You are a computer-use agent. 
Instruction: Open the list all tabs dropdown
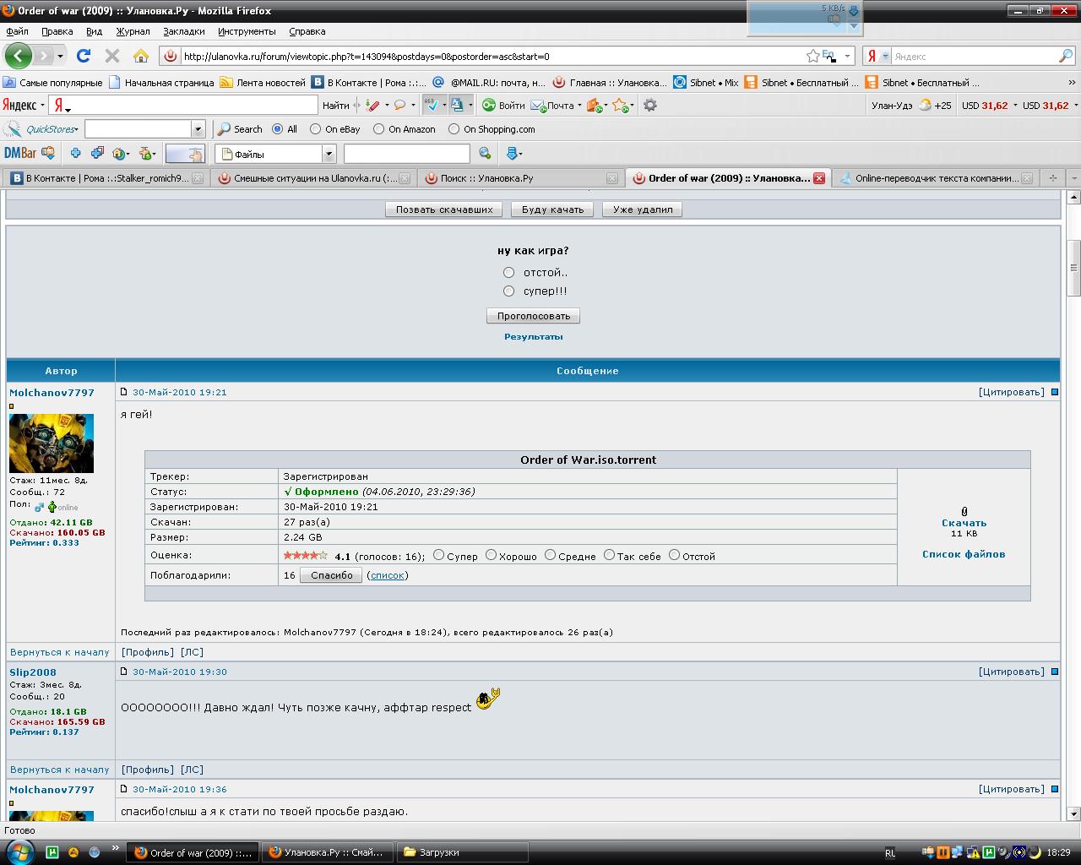point(1073,178)
